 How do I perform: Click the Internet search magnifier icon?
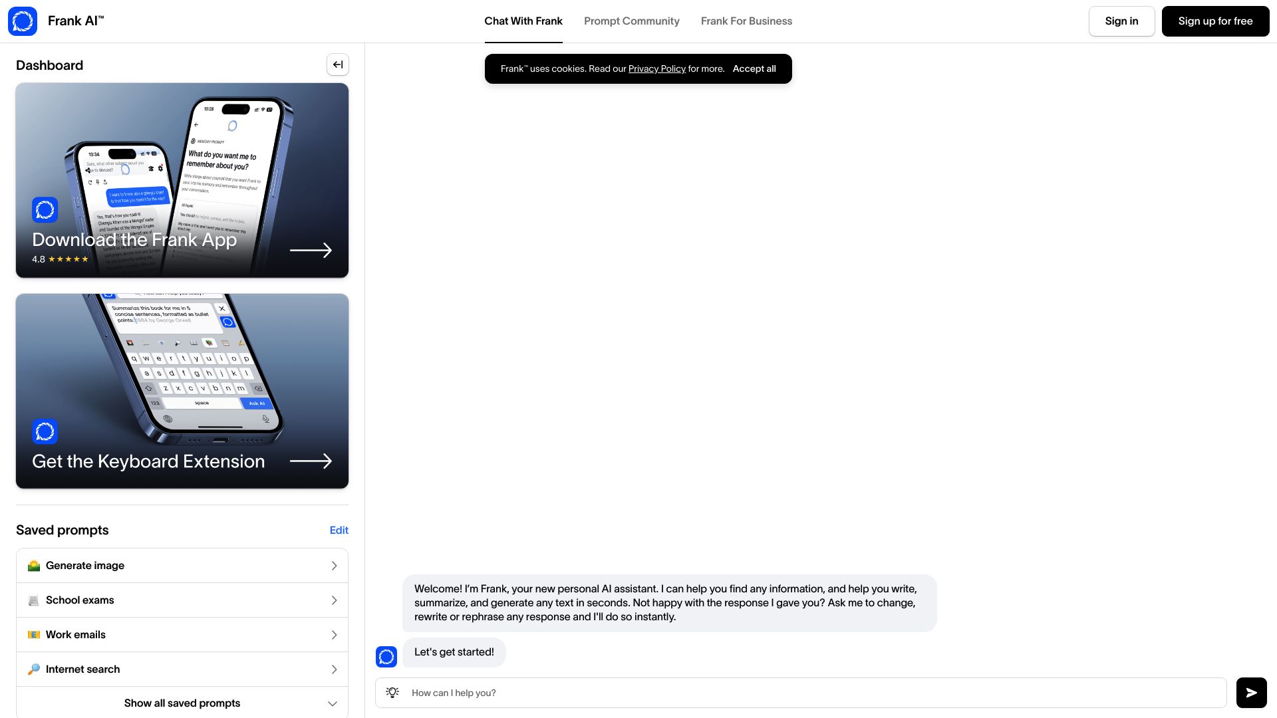(x=34, y=669)
